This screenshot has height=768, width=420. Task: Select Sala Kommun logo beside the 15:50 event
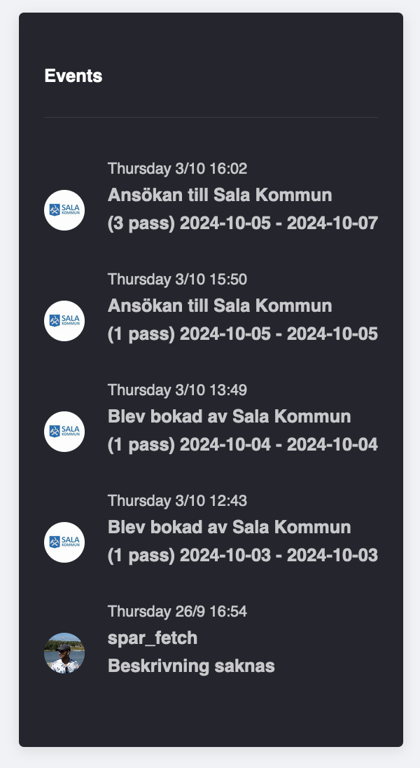[x=64, y=321]
